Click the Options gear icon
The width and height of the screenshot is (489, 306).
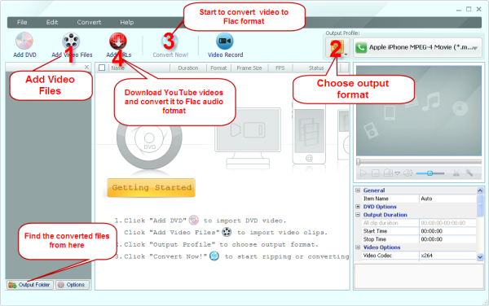point(61,285)
